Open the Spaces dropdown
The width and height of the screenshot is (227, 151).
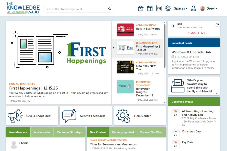(180, 8)
